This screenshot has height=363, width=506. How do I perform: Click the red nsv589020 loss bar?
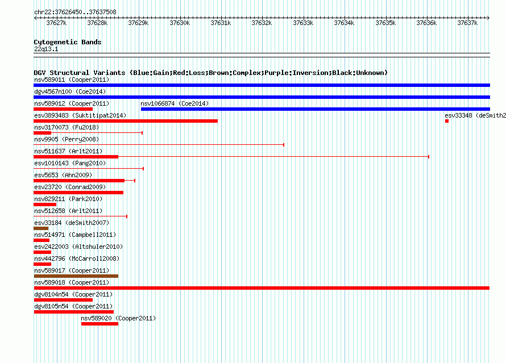(99, 324)
